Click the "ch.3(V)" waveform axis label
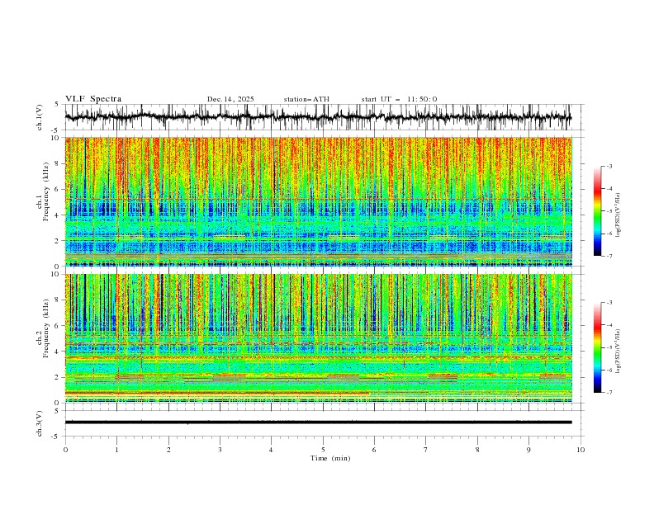 [40, 423]
